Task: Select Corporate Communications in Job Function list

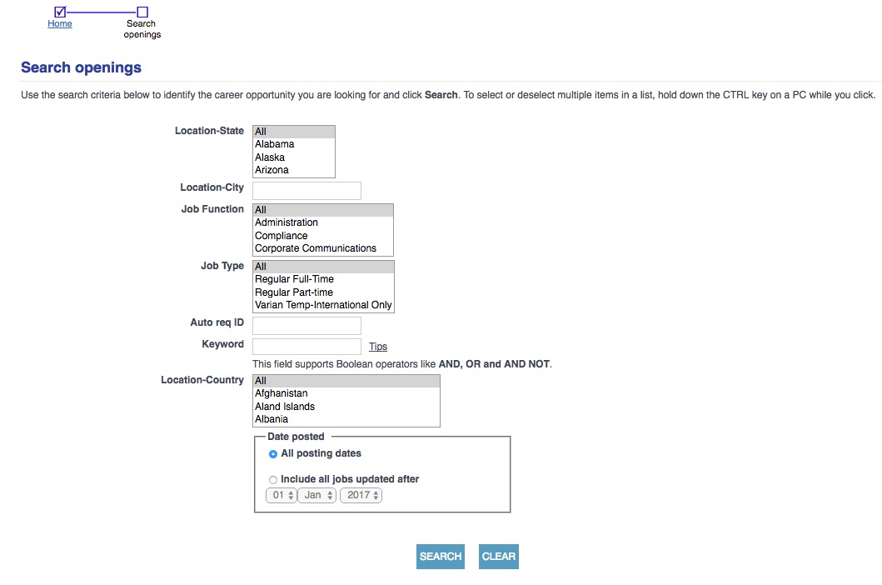Action: point(323,248)
